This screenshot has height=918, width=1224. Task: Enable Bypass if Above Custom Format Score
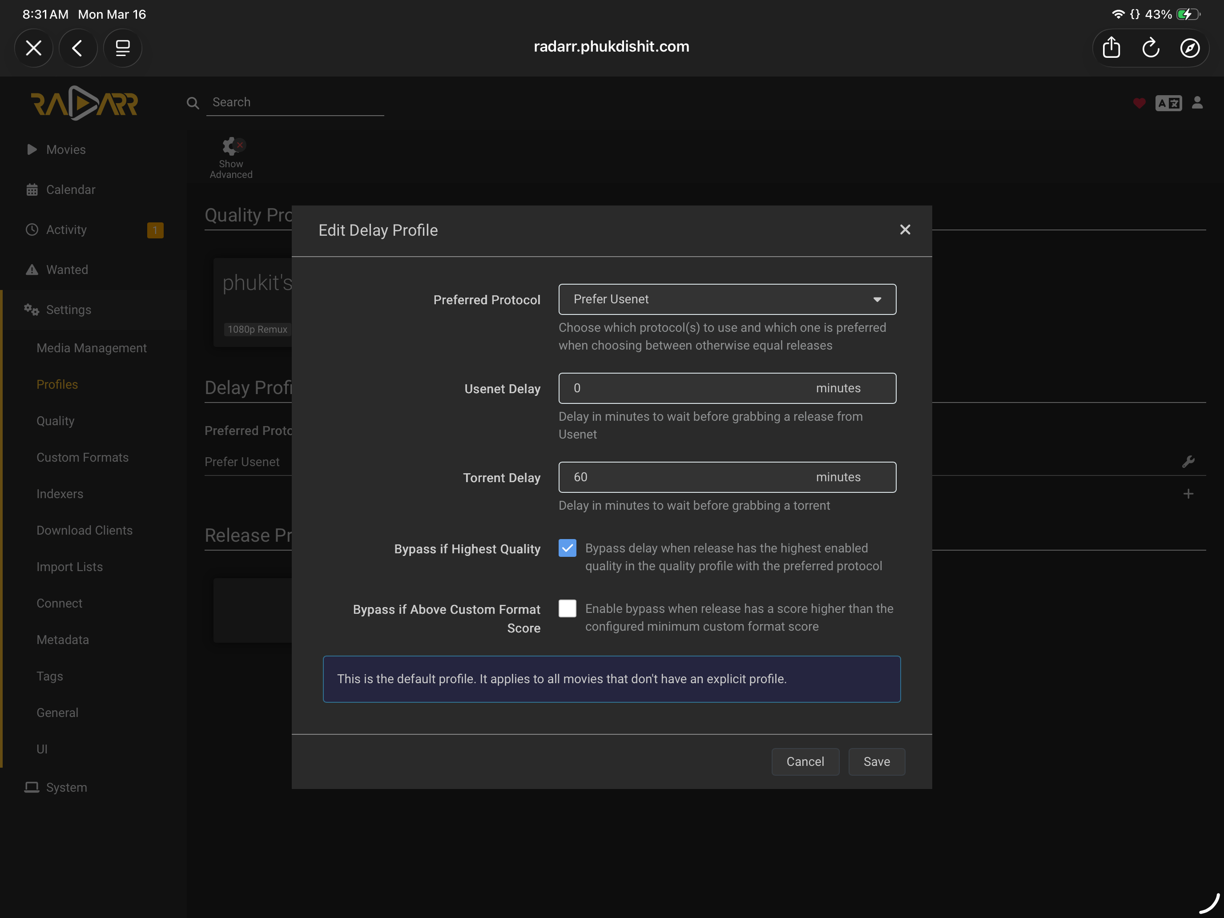[x=567, y=608]
